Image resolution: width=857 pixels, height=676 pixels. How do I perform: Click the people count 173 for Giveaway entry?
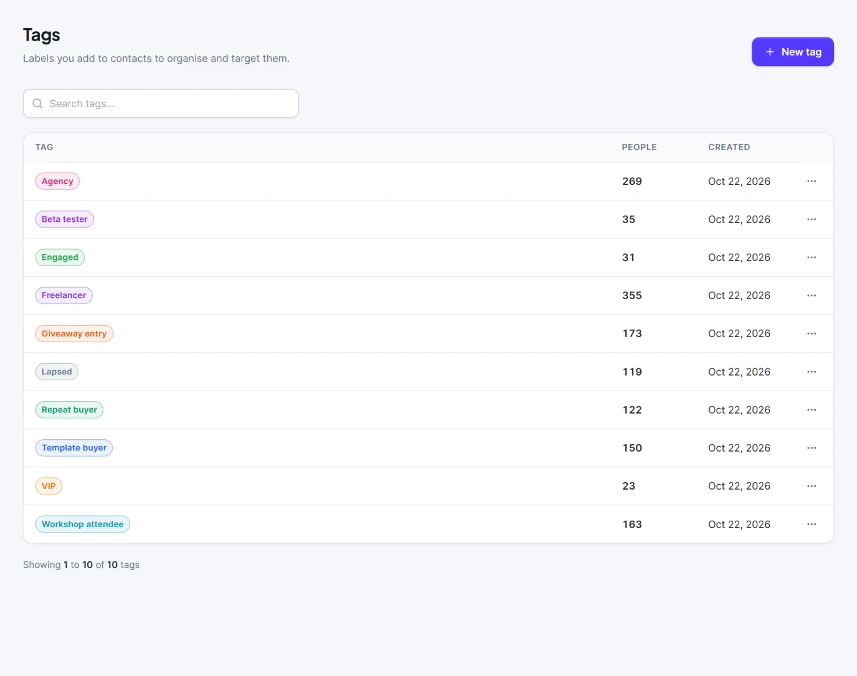pyautogui.click(x=632, y=333)
